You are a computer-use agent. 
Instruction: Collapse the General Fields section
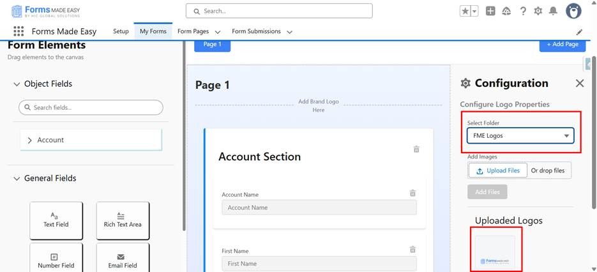point(17,179)
